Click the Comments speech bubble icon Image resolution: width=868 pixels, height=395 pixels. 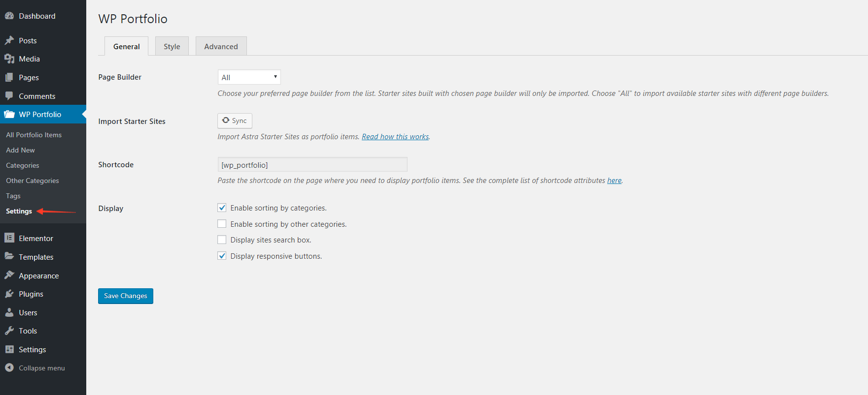[9, 96]
